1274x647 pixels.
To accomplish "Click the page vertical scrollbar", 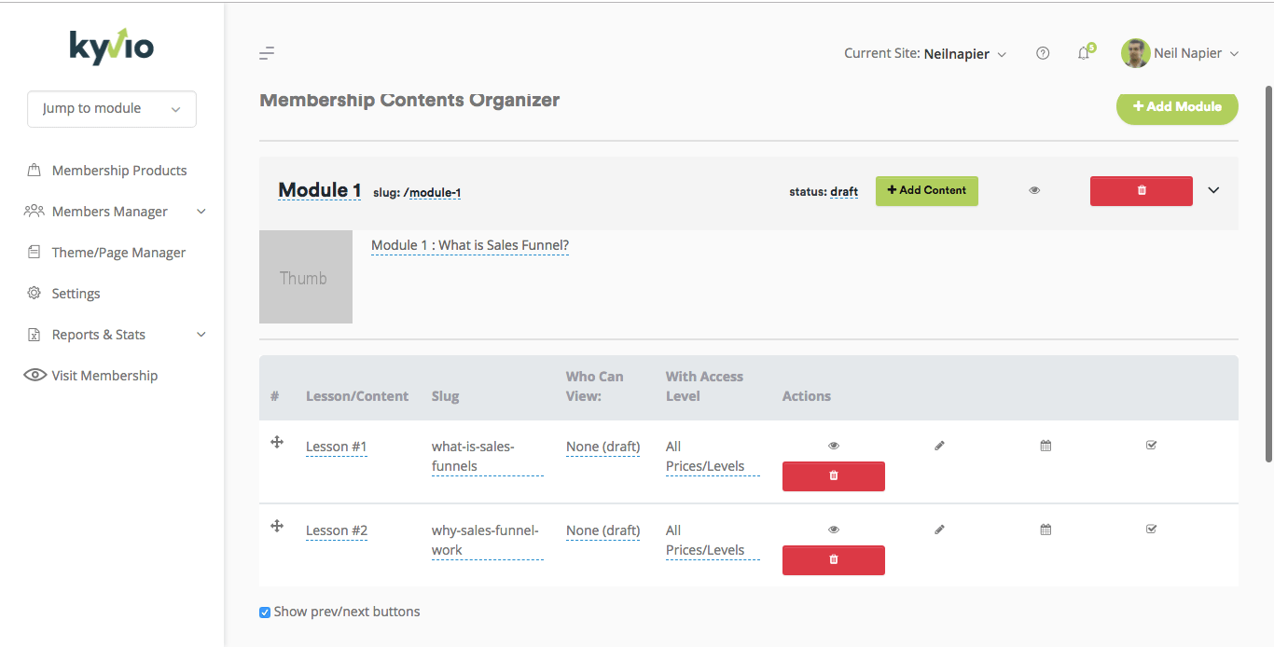I will click(x=1268, y=273).
